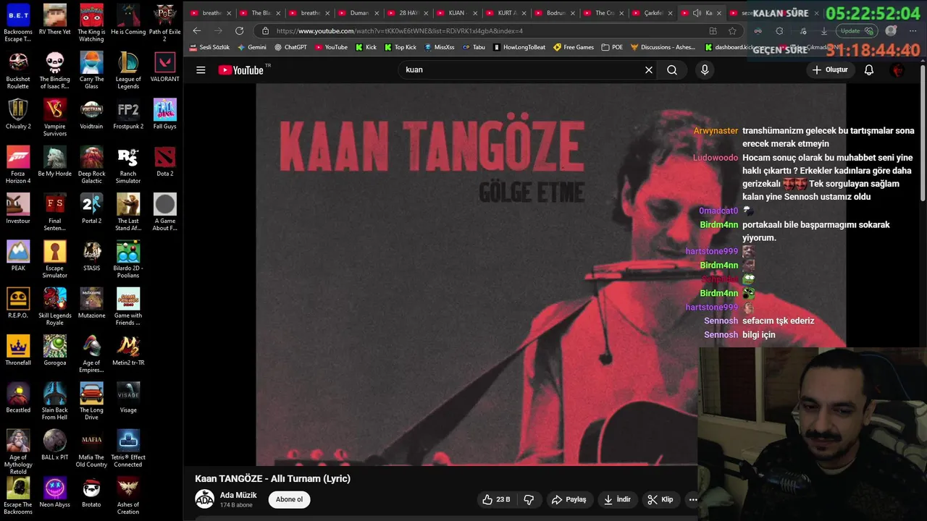Screen dimensions: 927x521
Task: Dislike the Allı Turnam video
Action: 529,499
